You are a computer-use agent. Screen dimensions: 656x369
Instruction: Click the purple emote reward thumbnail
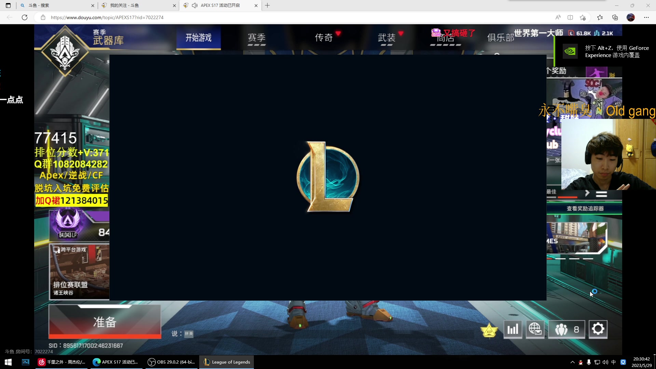click(x=596, y=72)
